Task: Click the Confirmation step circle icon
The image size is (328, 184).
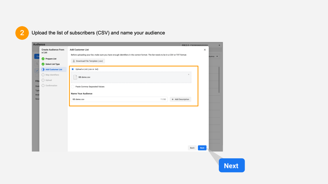Action: pyautogui.click(x=43, y=85)
